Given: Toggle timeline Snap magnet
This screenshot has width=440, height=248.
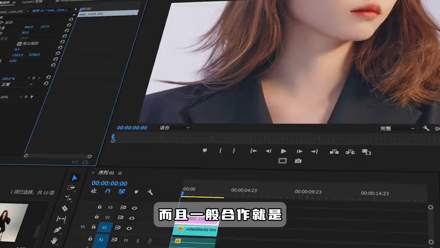Looking at the screenshot, I should (108, 191).
